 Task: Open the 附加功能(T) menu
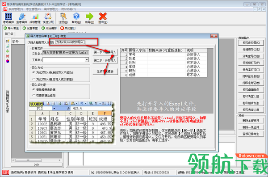click(68, 9)
